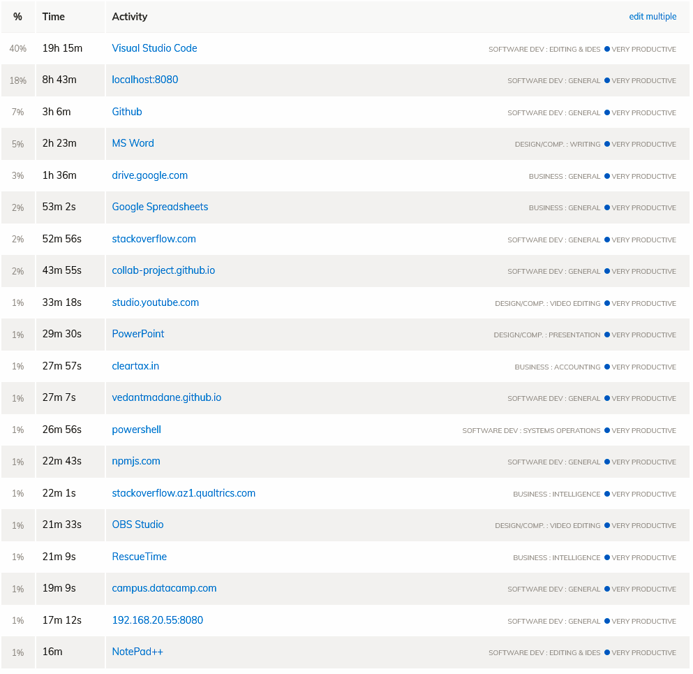Image resolution: width=693 pixels, height=674 pixels.
Task: Select the MS Word activity link
Action: 133,143
